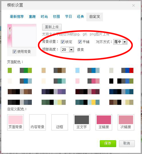Open the 童趣 tab
142x154 pixels.
point(32,17)
